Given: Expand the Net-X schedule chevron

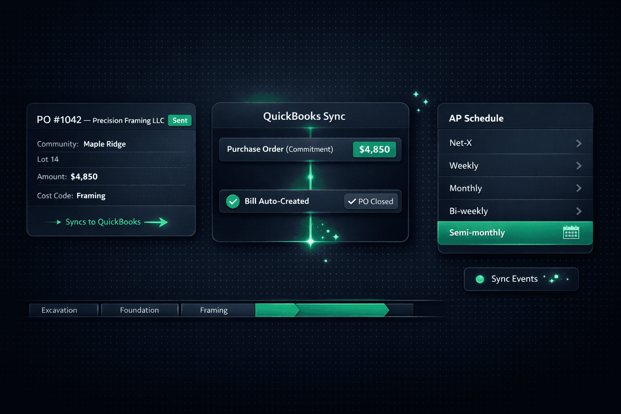Looking at the screenshot, I should pos(579,143).
